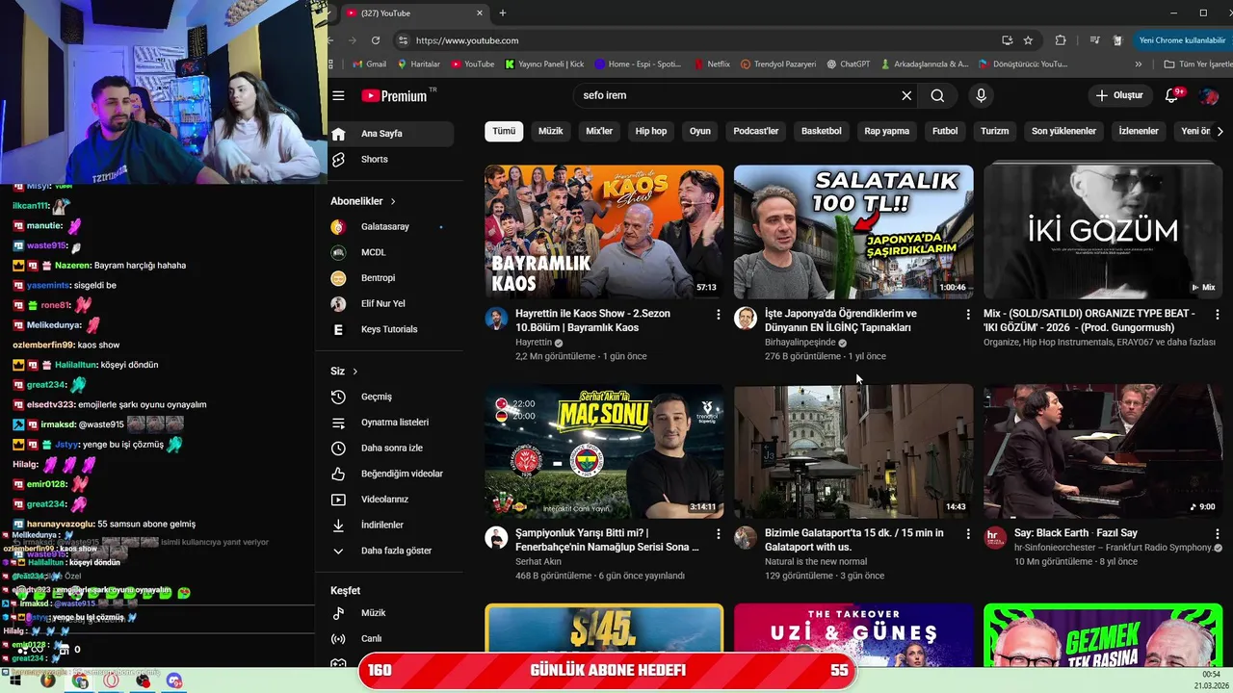The image size is (1233, 693).
Task: Select the Hip hop filter chip
Action: point(651,131)
